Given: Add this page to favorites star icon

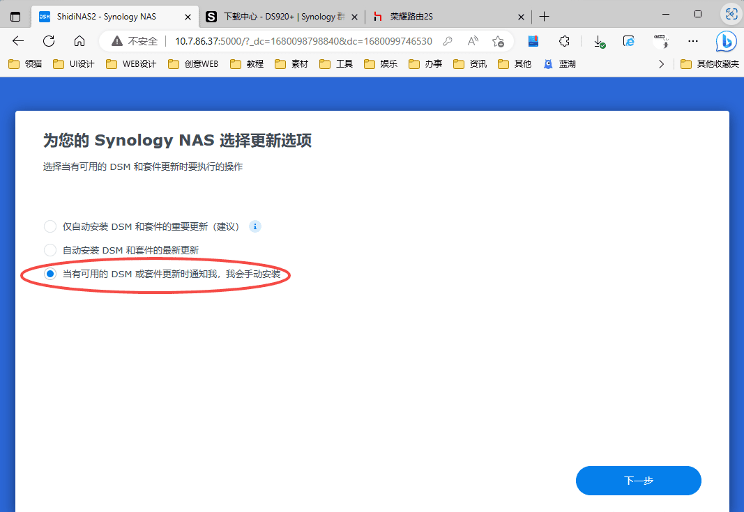Looking at the screenshot, I should (498, 41).
